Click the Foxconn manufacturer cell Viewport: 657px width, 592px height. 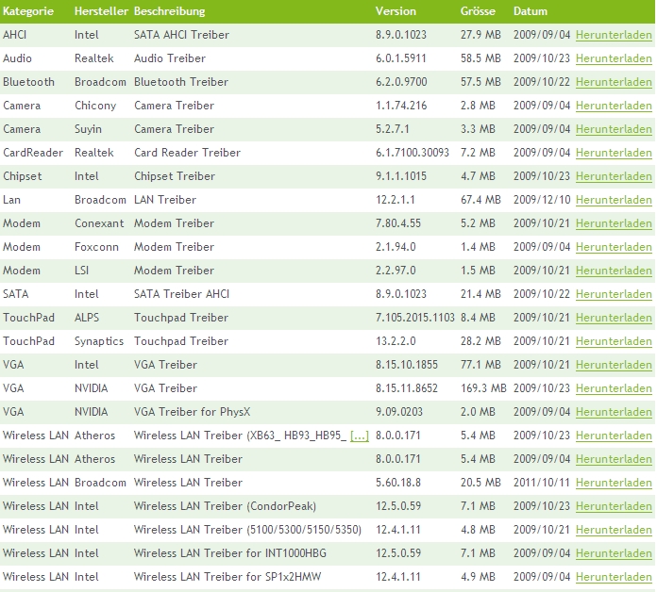[x=96, y=247]
